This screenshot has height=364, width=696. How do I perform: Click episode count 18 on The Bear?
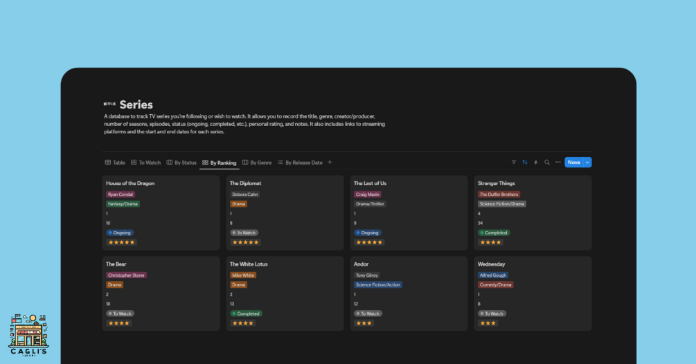(x=108, y=304)
